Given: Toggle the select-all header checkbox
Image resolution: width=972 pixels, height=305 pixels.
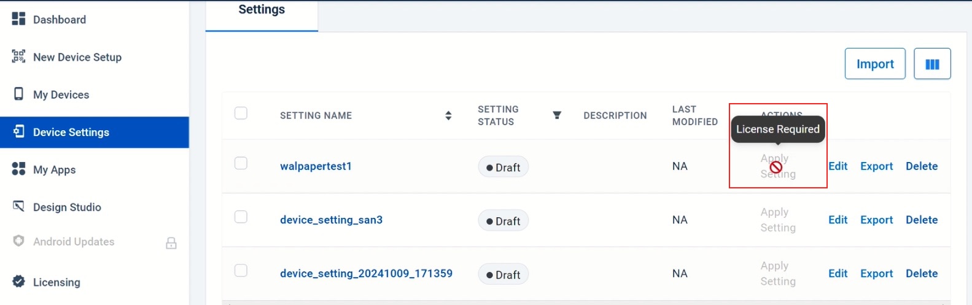Looking at the screenshot, I should (241, 114).
